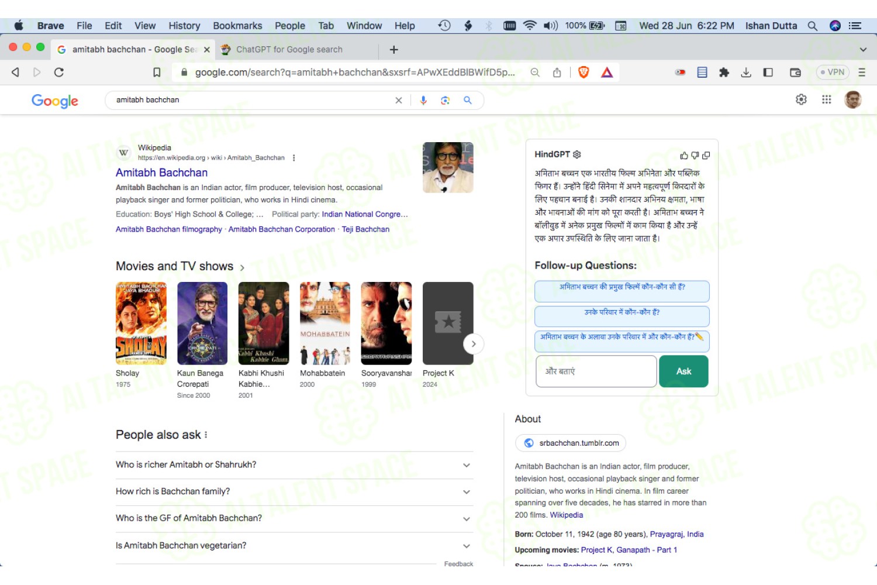Open the Wikipedia result's three-dot options
This screenshot has width=877, height=585.
tap(294, 158)
